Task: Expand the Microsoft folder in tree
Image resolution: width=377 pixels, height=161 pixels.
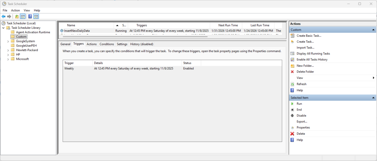Action: coord(8,59)
